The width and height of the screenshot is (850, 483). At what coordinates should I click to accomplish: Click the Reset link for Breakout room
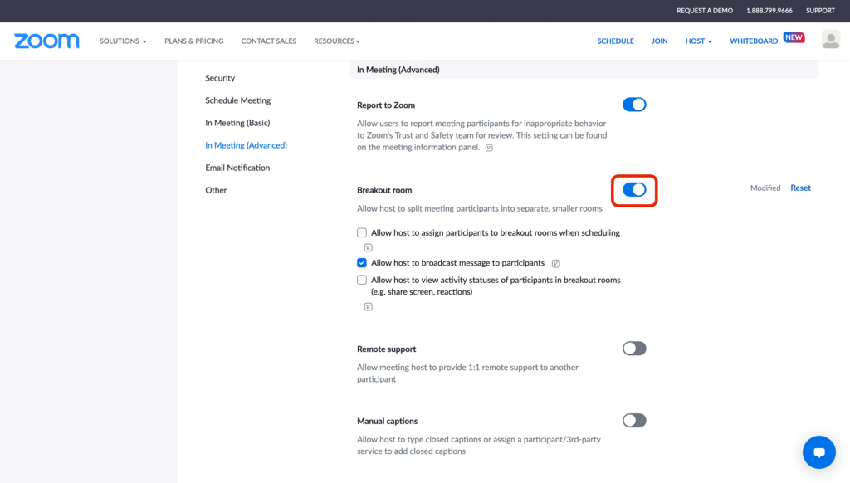pos(800,188)
